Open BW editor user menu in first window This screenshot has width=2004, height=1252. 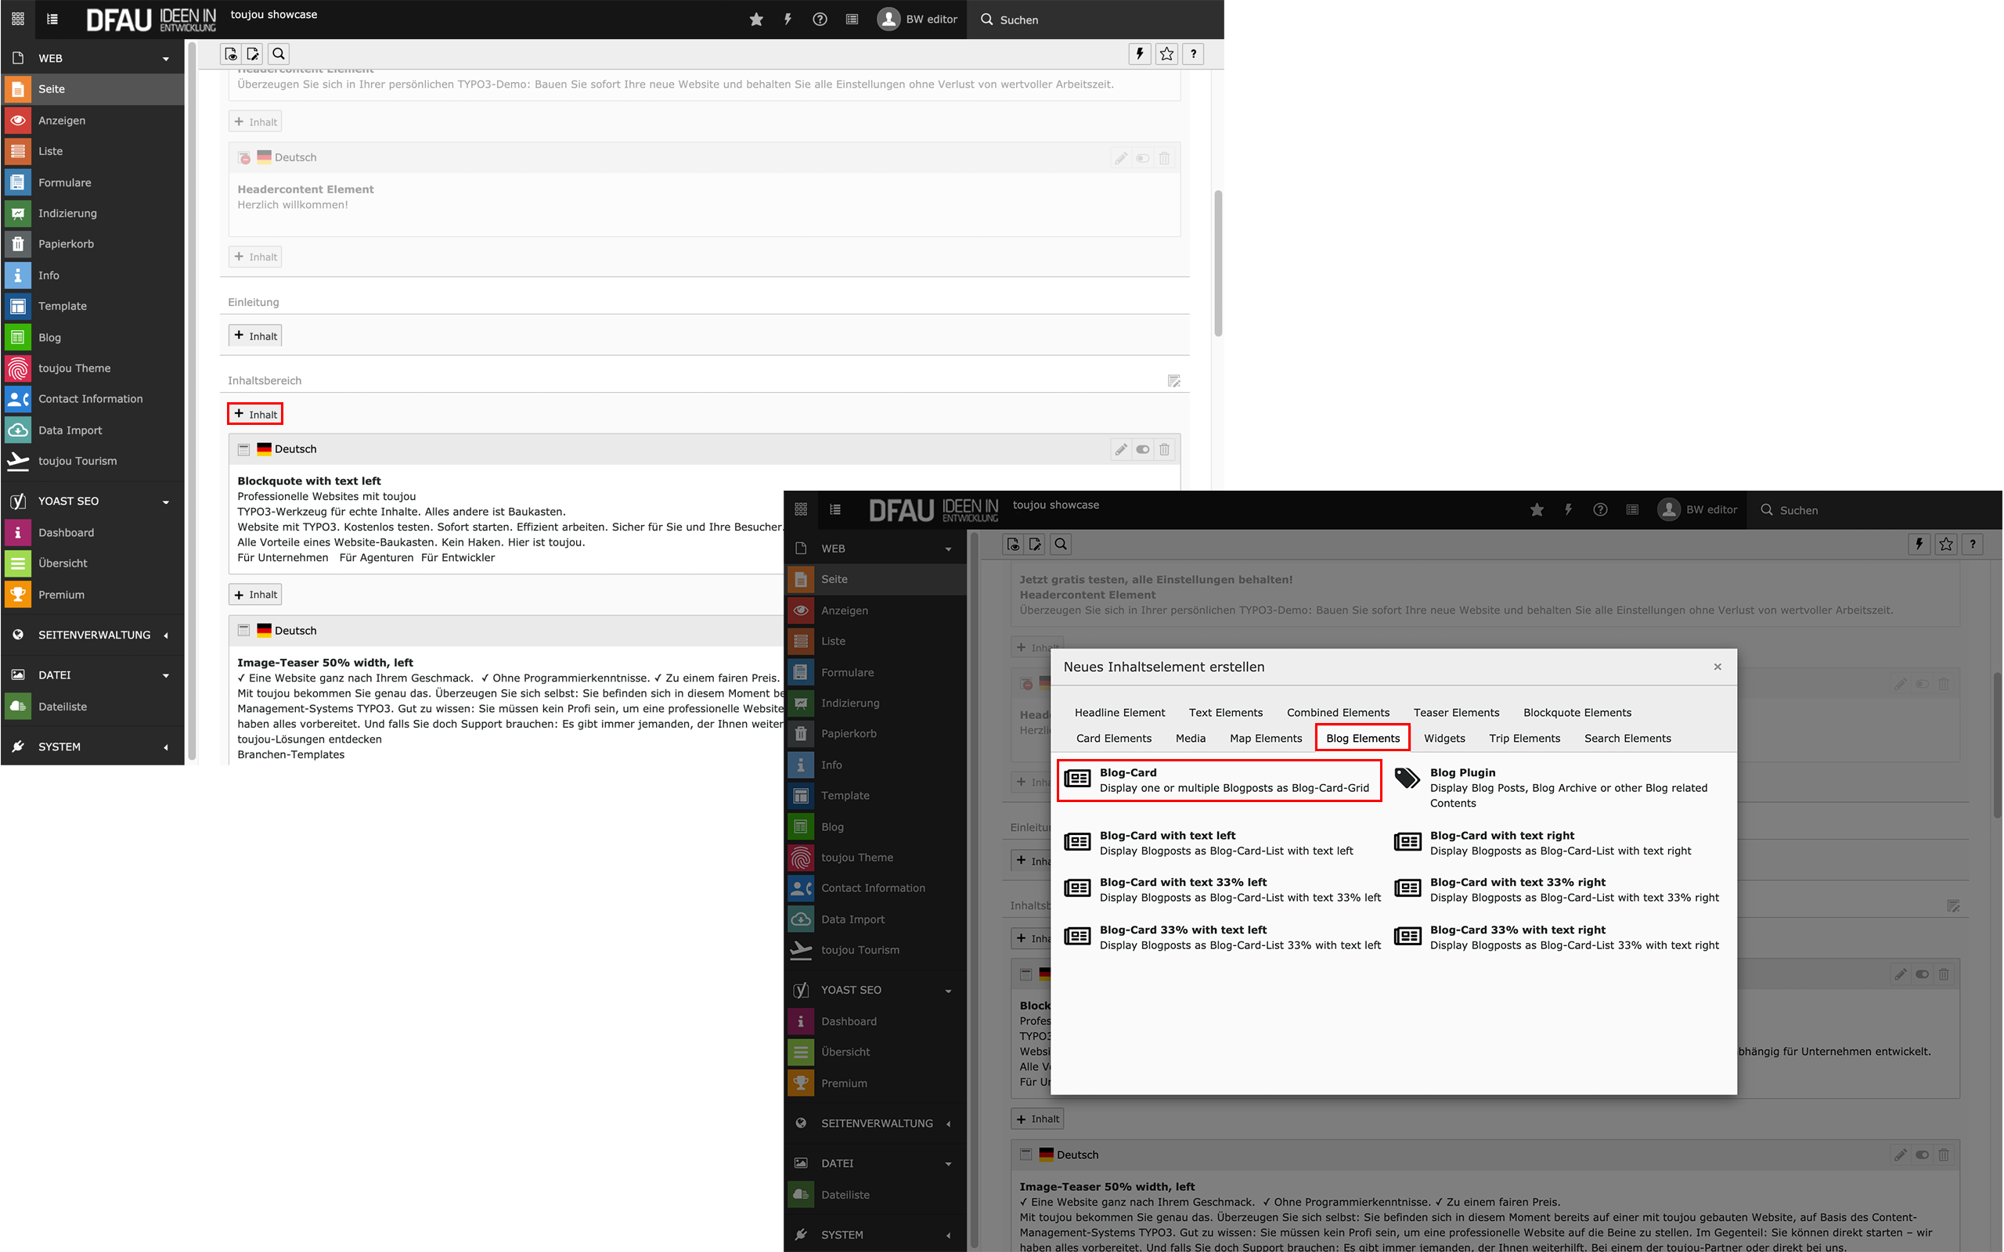click(917, 19)
